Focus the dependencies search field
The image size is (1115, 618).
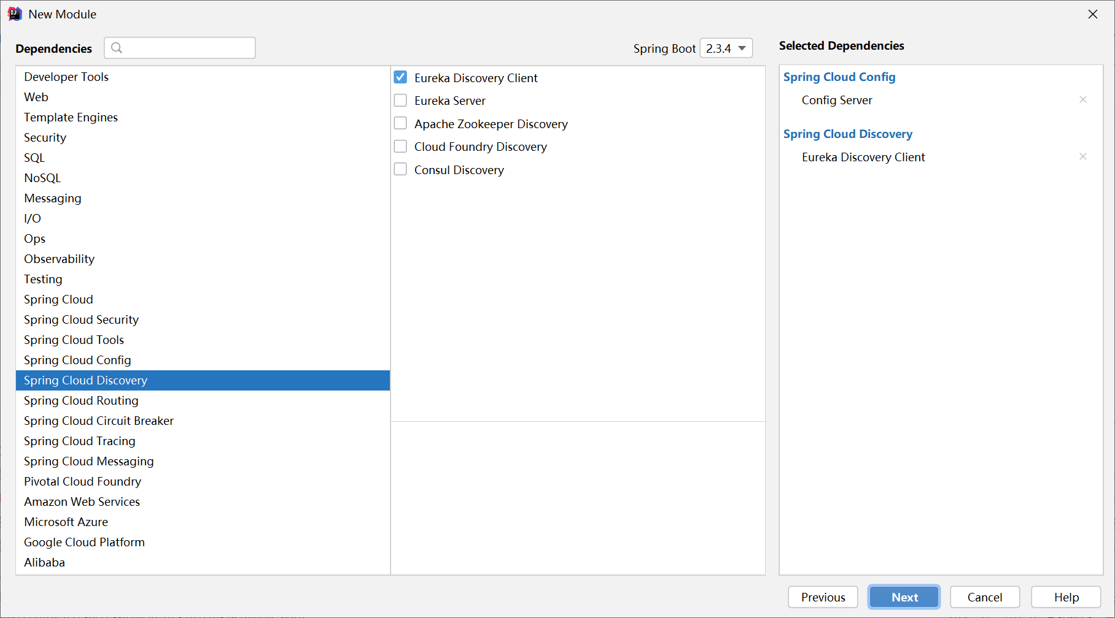click(180, 48)
